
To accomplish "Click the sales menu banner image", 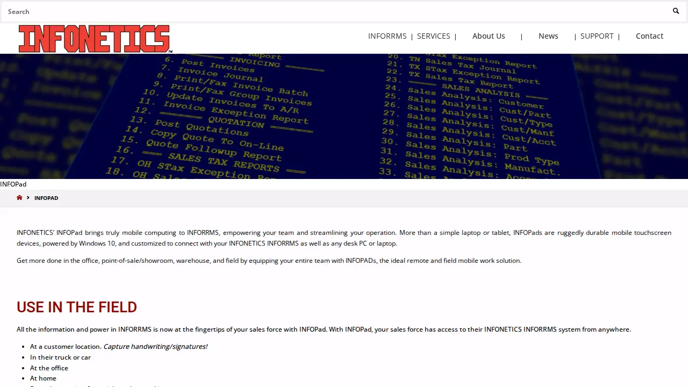I will (x=344, y=116).
